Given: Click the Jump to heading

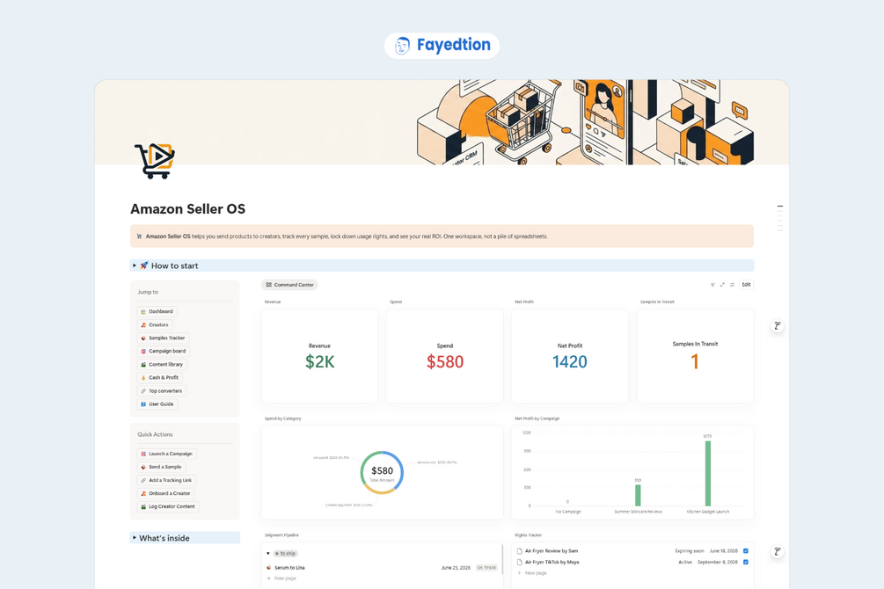Looking at the screenshot, I should tap(148, 292).
